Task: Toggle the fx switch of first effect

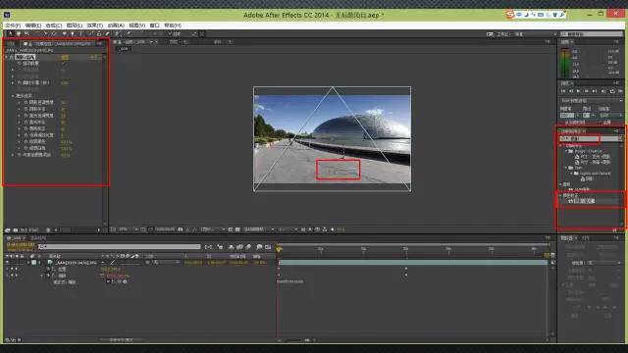Action: tap(11, 57)
